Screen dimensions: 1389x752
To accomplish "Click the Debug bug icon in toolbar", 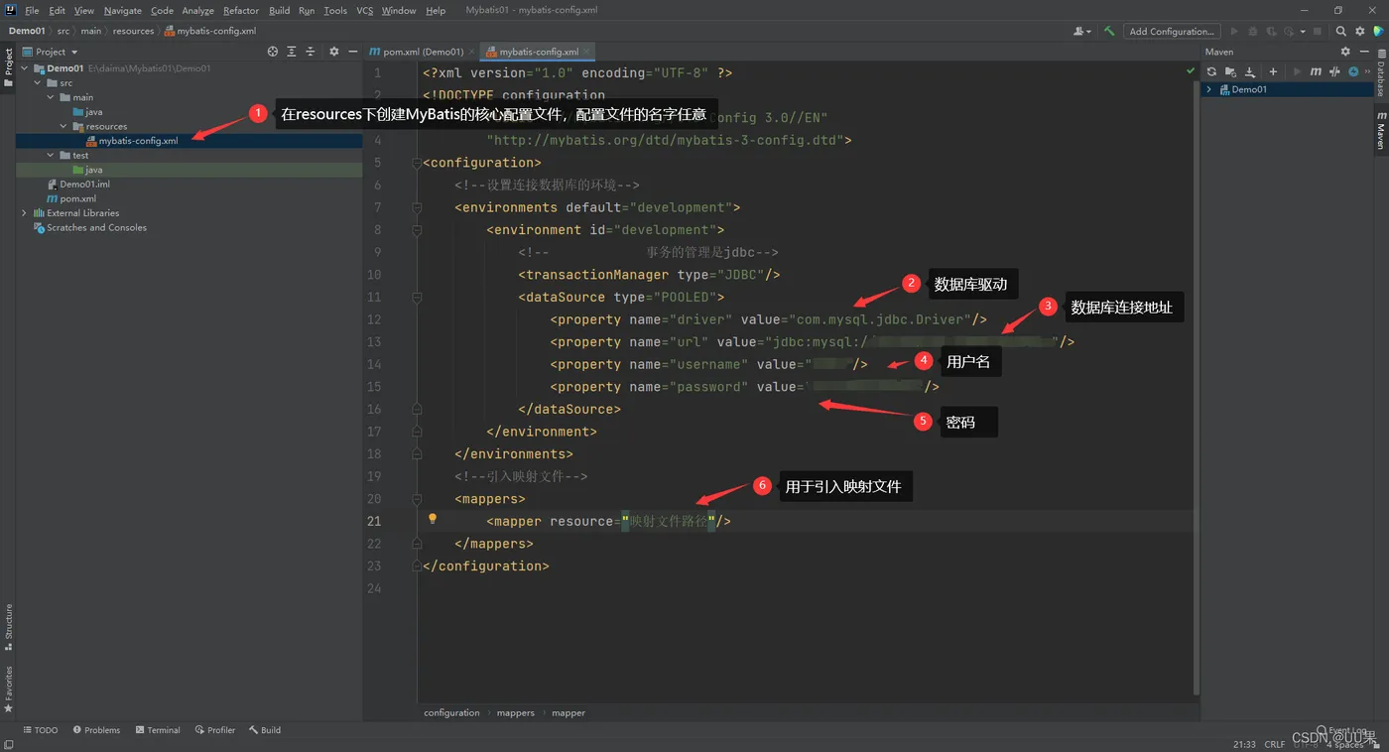I will (x=1254, y=31).
